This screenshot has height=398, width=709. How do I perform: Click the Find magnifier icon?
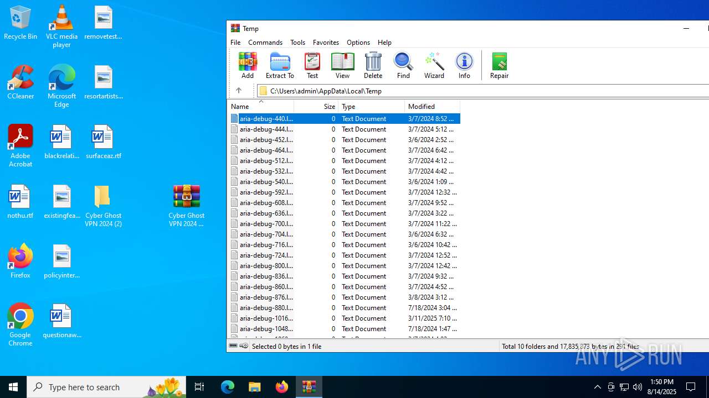point(403,66)
